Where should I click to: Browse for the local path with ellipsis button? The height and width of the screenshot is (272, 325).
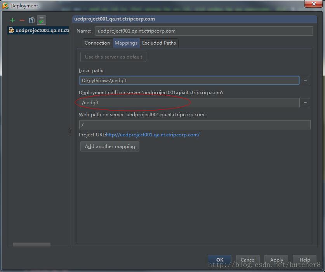pyautogui.click(x=306, y=81)
